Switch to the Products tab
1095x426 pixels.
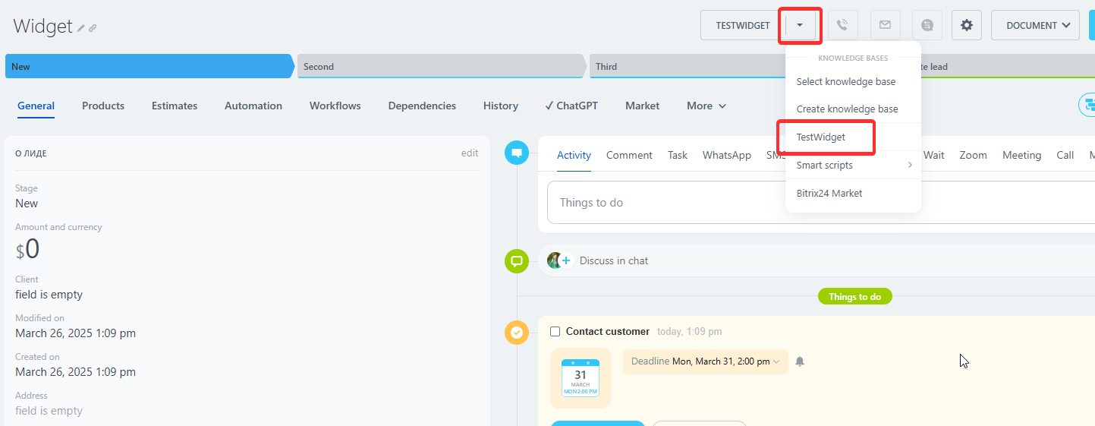103,106
